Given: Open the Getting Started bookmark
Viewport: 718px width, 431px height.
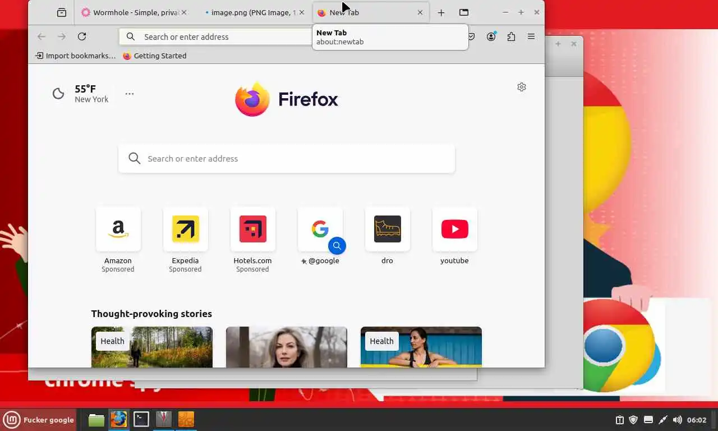Looking at the screenshot, I should 154,56.
